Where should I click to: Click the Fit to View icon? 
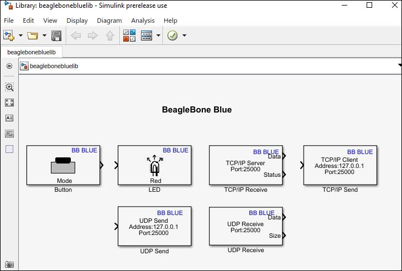(x=9, y=103)
